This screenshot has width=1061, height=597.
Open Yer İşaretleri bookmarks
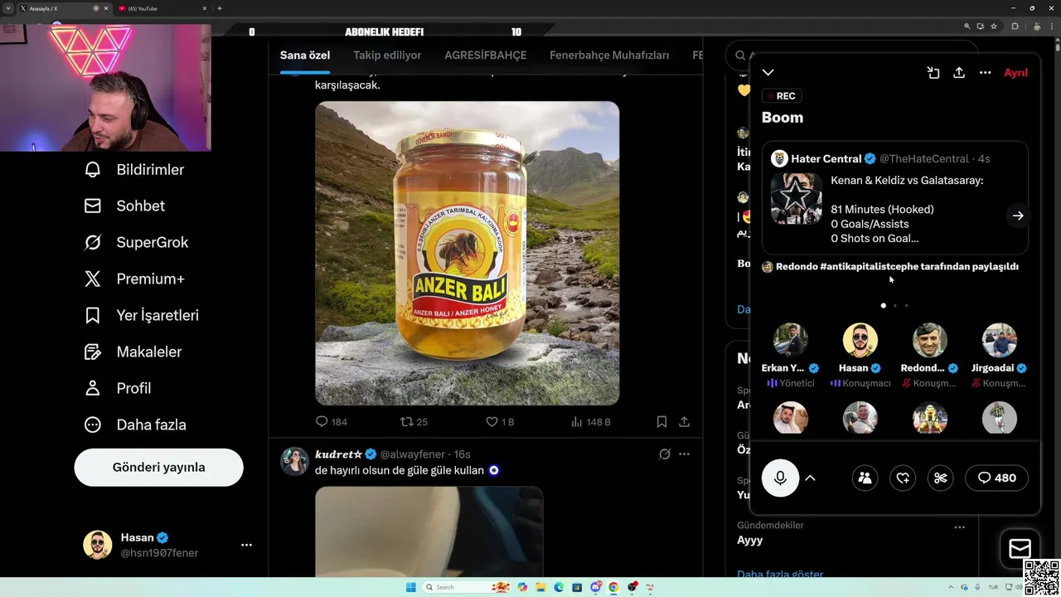pos(141,315)
